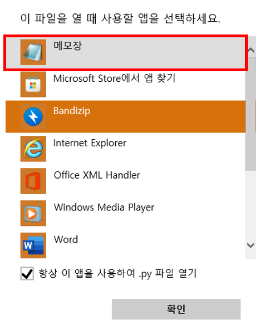Choose the Word app icon

pyautogui.click(x=33, y=245)
